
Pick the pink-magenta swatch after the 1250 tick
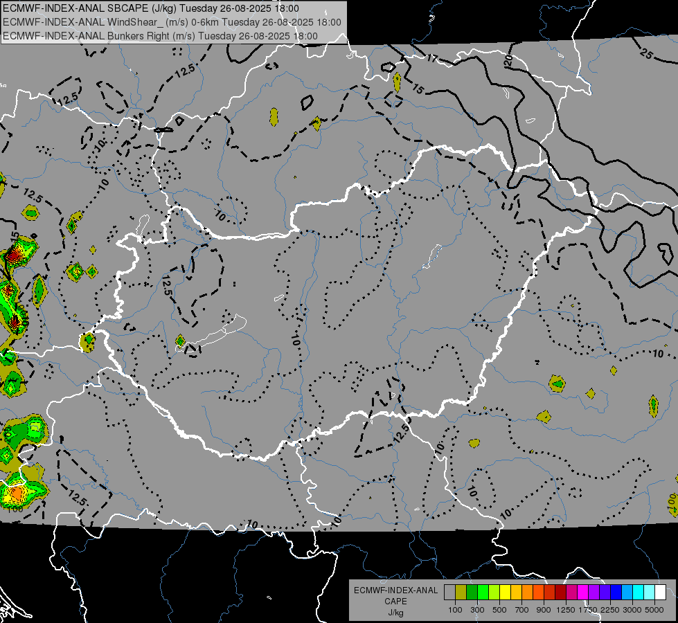pos(571,593)
